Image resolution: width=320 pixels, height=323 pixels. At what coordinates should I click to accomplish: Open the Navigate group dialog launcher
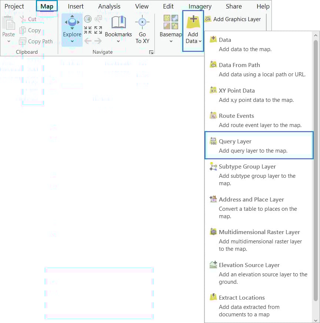(151, 52)
